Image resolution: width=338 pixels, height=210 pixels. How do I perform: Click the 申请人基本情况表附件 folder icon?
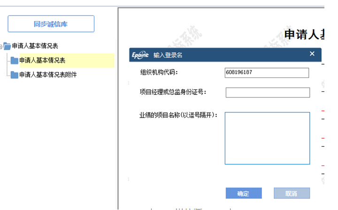click(x=15, y=75)
